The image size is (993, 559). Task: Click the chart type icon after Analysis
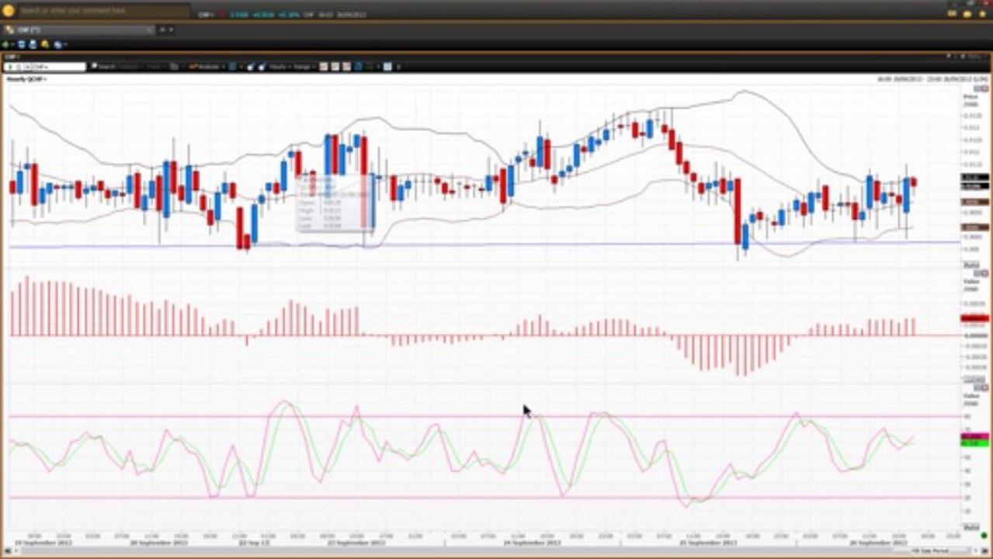232,67
